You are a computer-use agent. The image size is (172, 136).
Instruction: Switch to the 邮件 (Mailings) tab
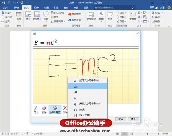pos(66,8)
